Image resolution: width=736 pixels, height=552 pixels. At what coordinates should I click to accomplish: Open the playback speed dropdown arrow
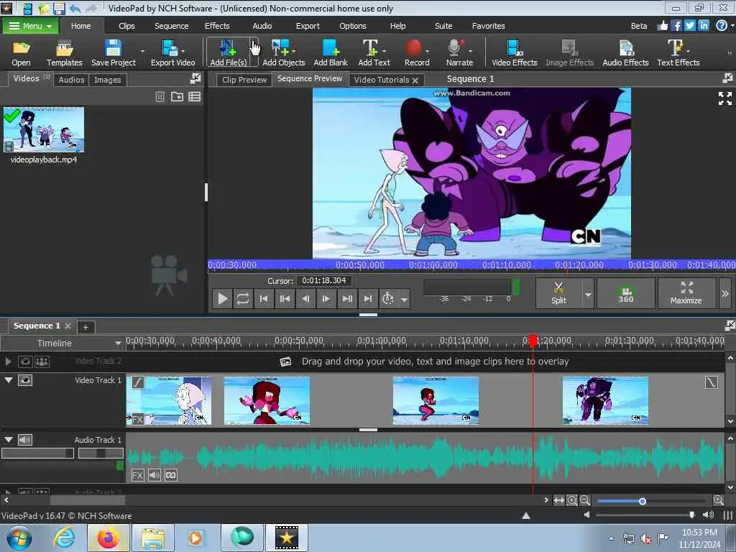click(x=404, y=299)
